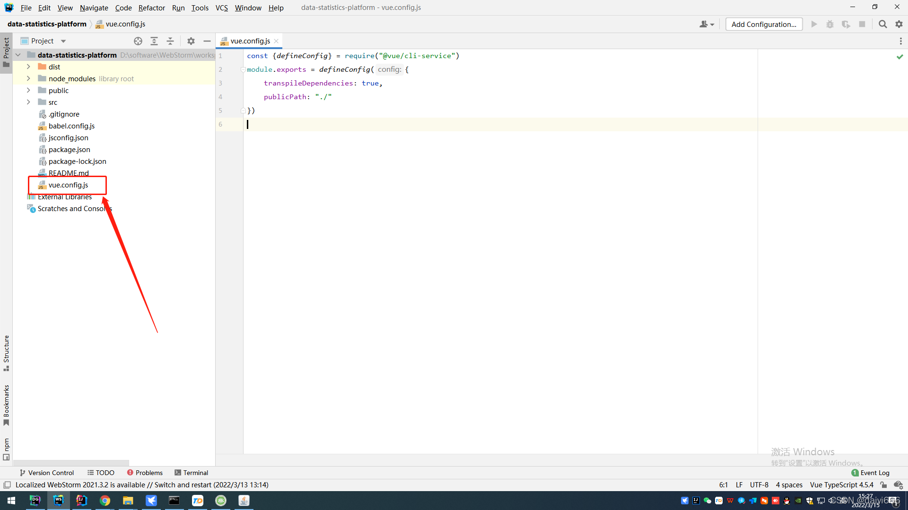This screenshot has height=510, width=908.
Task: Select package-lock.json in project tree
Action: pyautogui.click(x=77, y=161)
